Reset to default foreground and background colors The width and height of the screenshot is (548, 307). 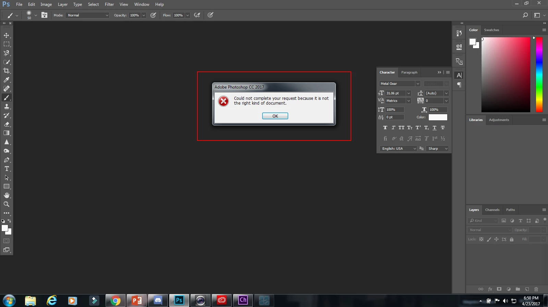point(3,221)
